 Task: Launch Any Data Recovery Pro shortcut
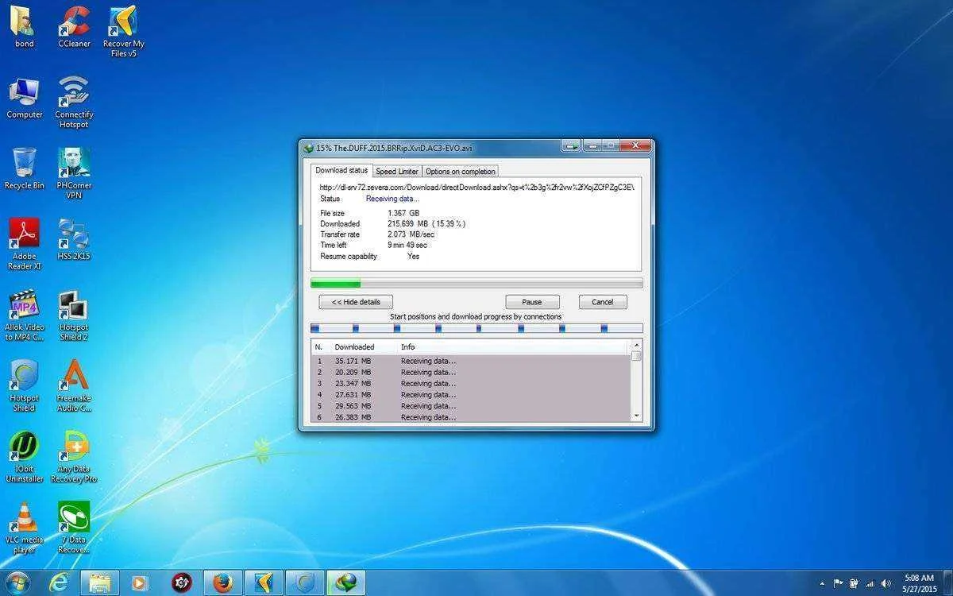pos(74,457)
